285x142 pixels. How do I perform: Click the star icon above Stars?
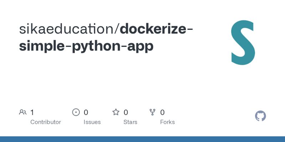pyautogui.click(x=116, y=112)
